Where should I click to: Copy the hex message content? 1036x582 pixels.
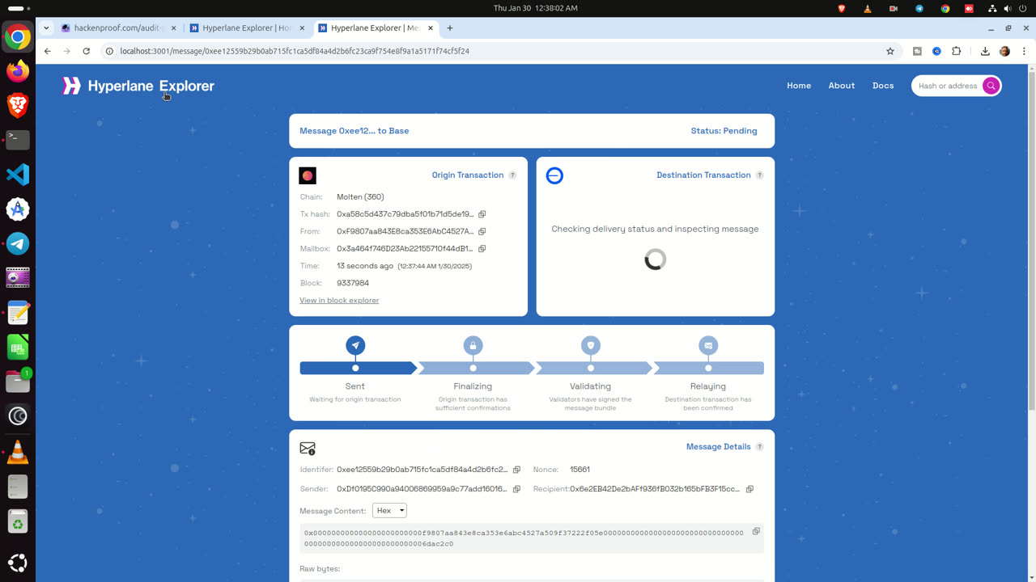tap(756, 531)
